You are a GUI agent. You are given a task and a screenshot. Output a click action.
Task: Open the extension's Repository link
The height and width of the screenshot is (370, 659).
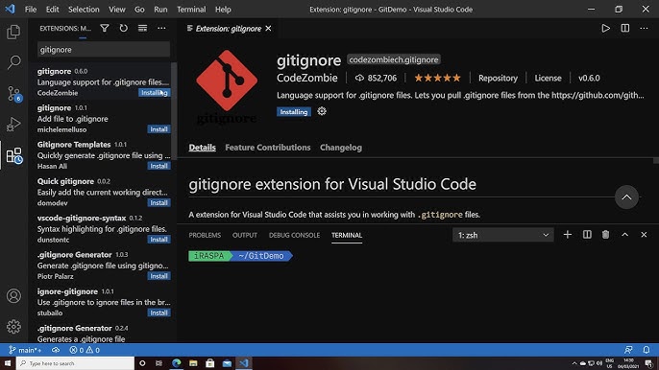(x=498, y=78)
